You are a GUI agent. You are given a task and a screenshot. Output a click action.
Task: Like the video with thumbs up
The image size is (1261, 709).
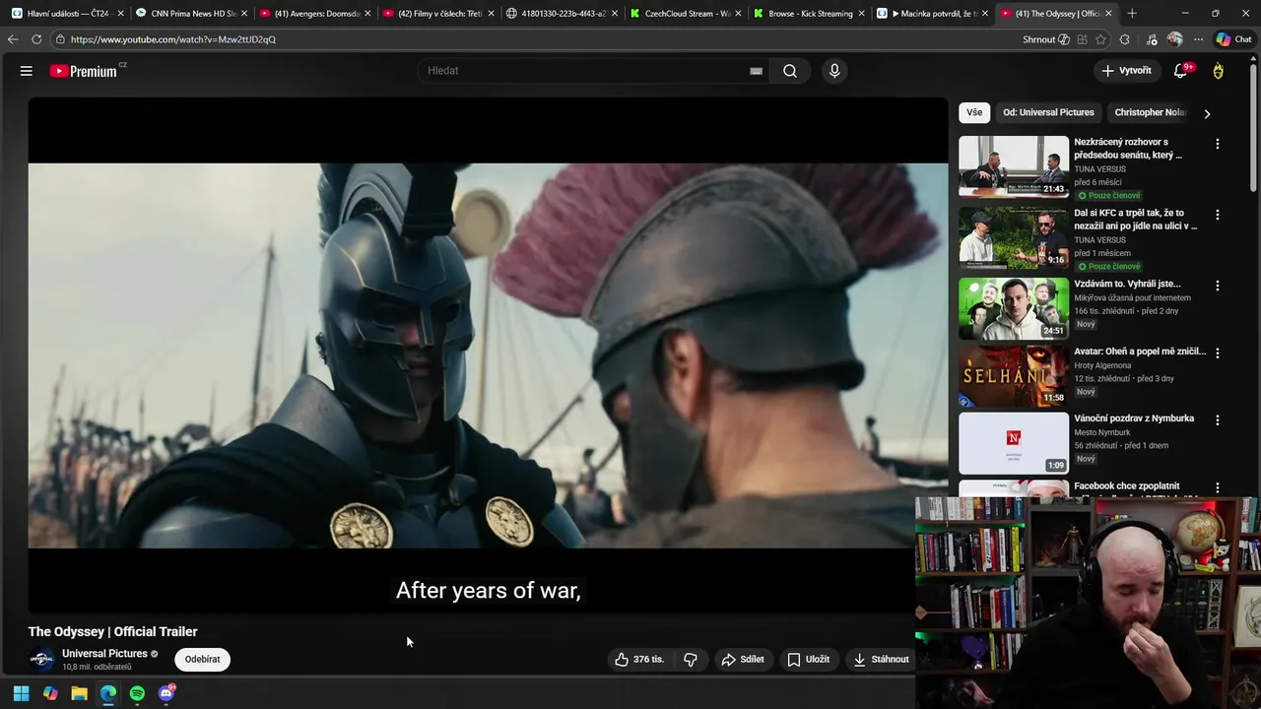pos(639,660)
